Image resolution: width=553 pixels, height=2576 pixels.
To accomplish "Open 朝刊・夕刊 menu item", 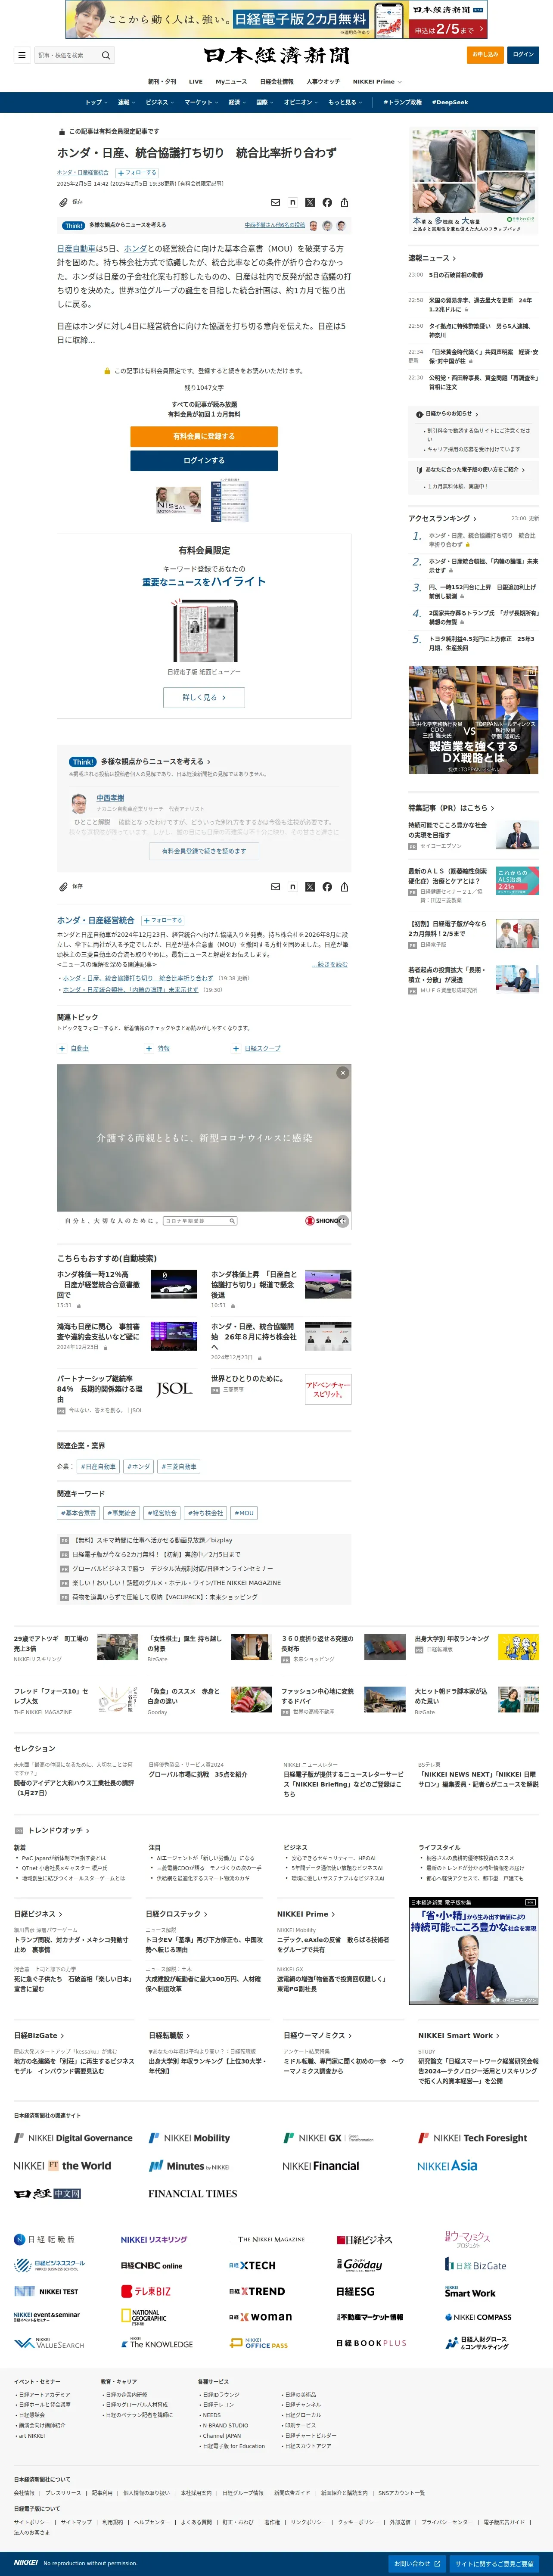I will pos(162,82).
